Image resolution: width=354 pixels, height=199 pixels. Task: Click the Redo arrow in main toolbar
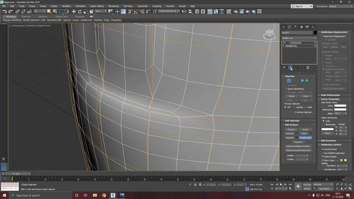click(11, 12)
